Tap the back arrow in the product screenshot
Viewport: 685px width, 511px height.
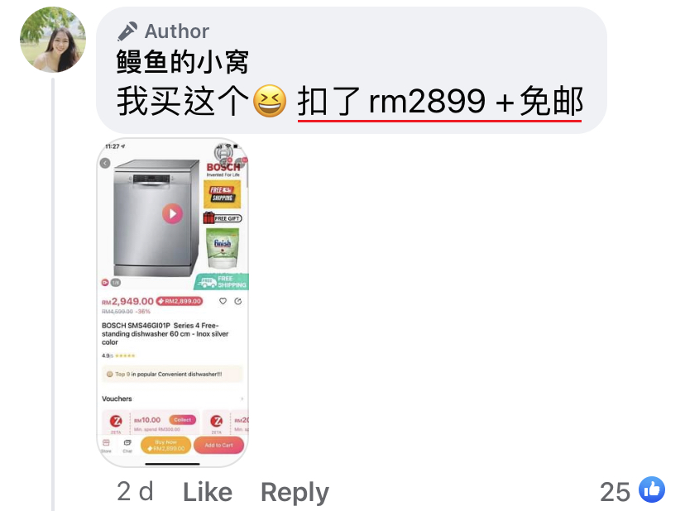105,163
